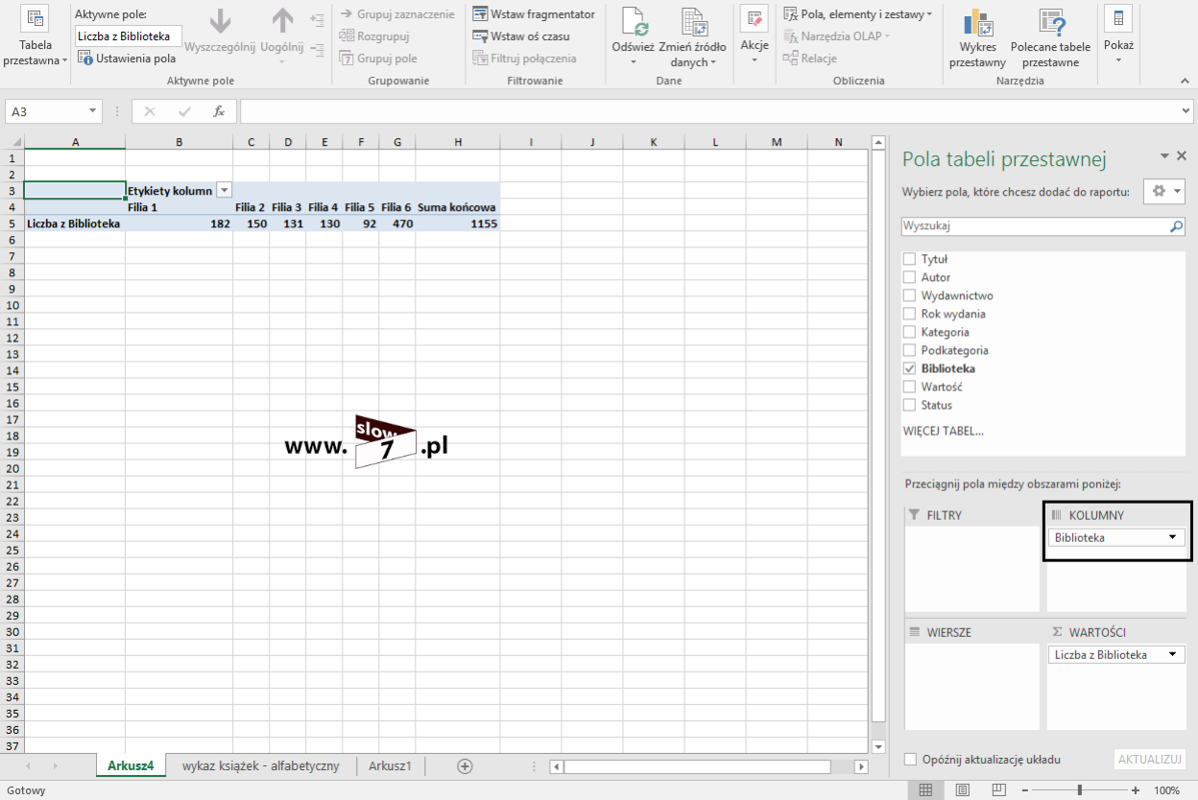1198x800 pixels.
Task: Click the formula bar confirm checkmark icon
Action: (x=184, y=111)
